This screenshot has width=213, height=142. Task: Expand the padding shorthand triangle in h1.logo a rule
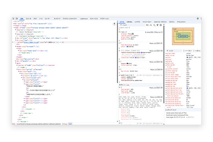click(129, 39)
